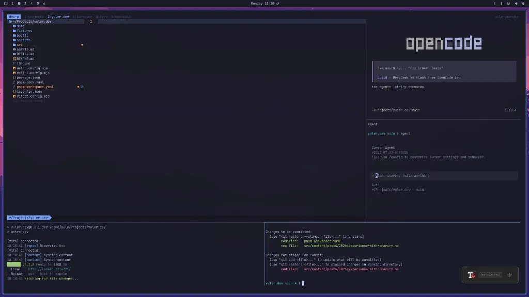
Task: Click the "ctrl+p commands" hint
Action: (409, 87)
